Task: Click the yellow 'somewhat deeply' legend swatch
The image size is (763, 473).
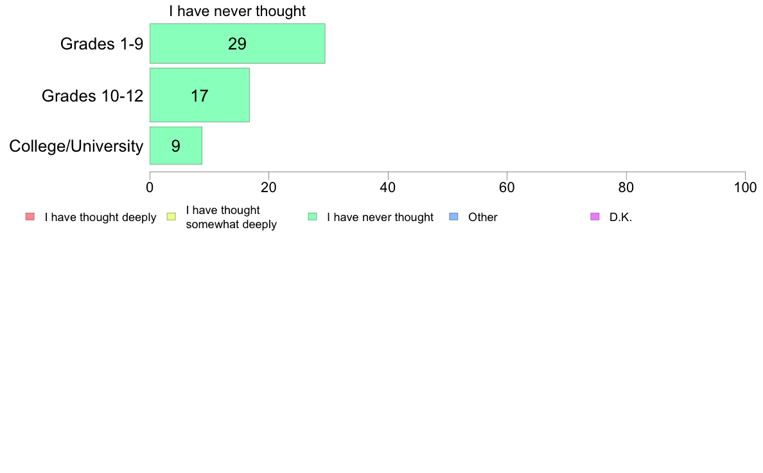Action: [171, 217]
